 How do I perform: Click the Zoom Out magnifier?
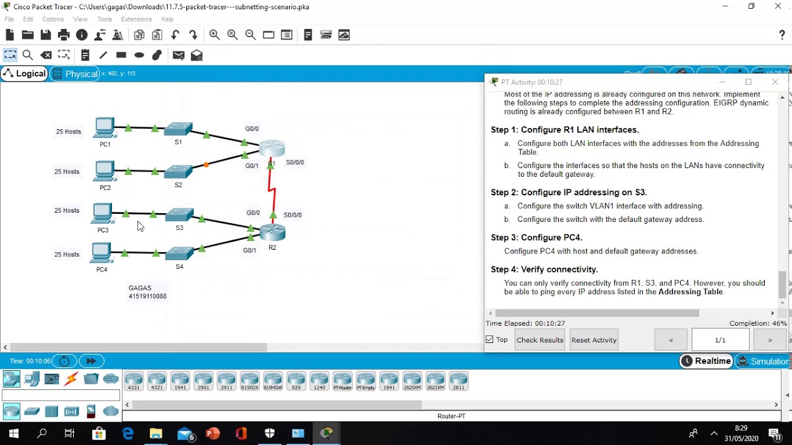[251, 35]
